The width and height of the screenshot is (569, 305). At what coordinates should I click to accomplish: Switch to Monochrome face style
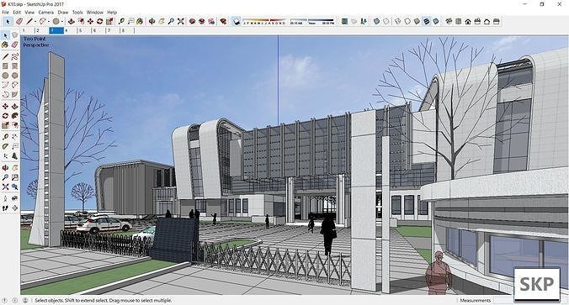(436, 22)
